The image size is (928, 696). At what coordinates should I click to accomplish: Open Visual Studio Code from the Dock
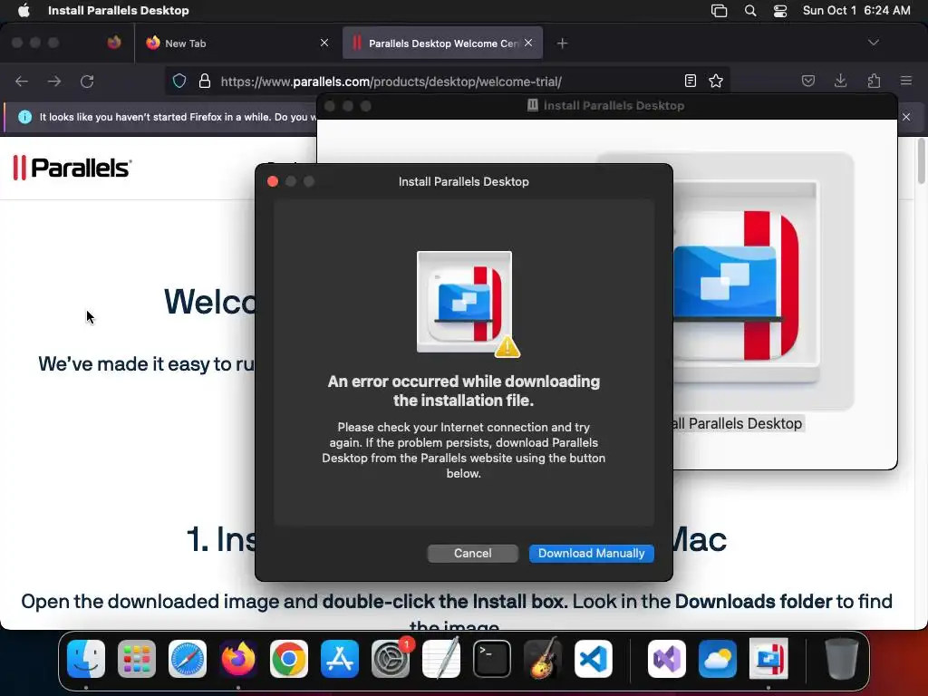coord(594,659)
